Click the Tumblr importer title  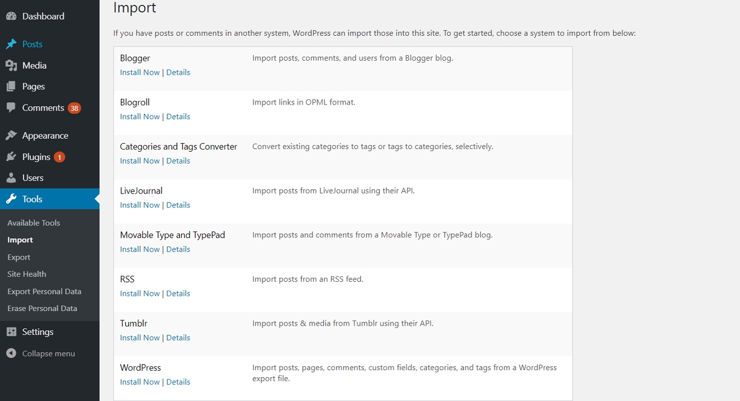point(133,324)
